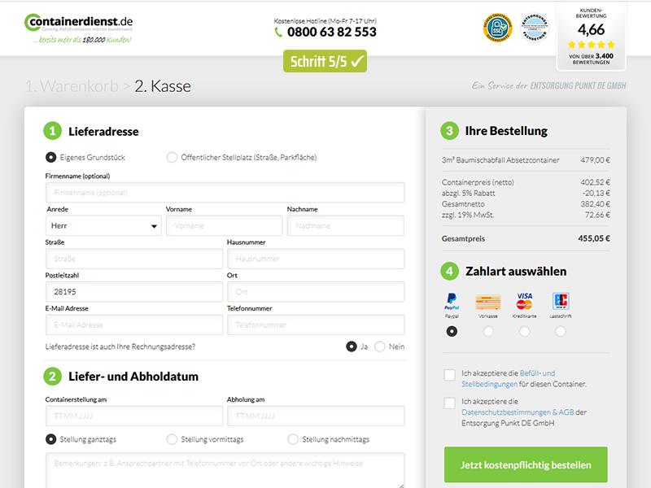Click the Visa Kreditkarte icon

click(x=524, y=302)
